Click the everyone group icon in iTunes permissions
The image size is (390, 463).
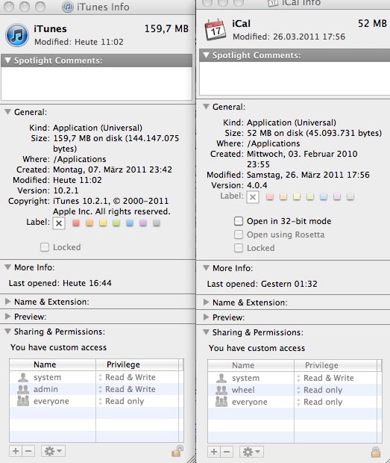point(23,401)
